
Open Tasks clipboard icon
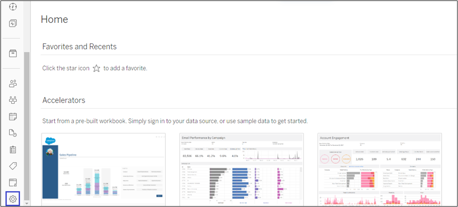(x=13, y=150)
